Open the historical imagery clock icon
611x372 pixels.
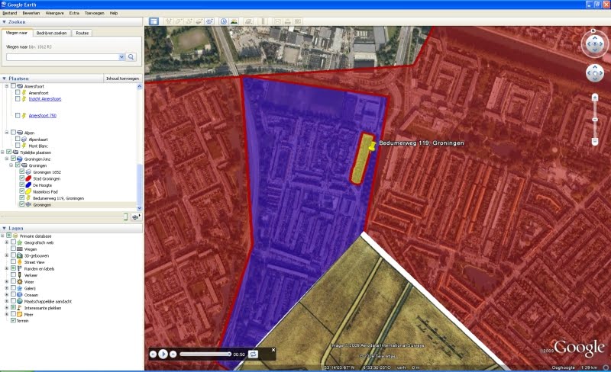coord(224,21)
